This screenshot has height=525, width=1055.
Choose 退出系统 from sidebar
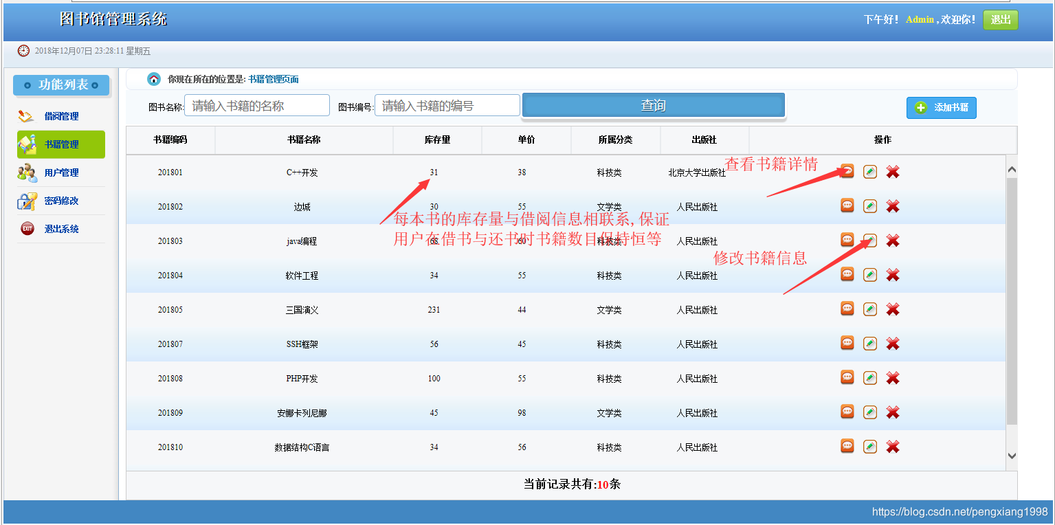[x=61, y=229]
